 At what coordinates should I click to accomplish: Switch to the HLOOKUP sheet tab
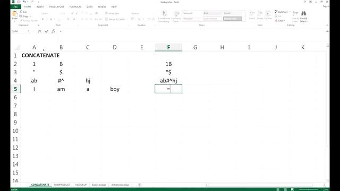coord(81,185)
